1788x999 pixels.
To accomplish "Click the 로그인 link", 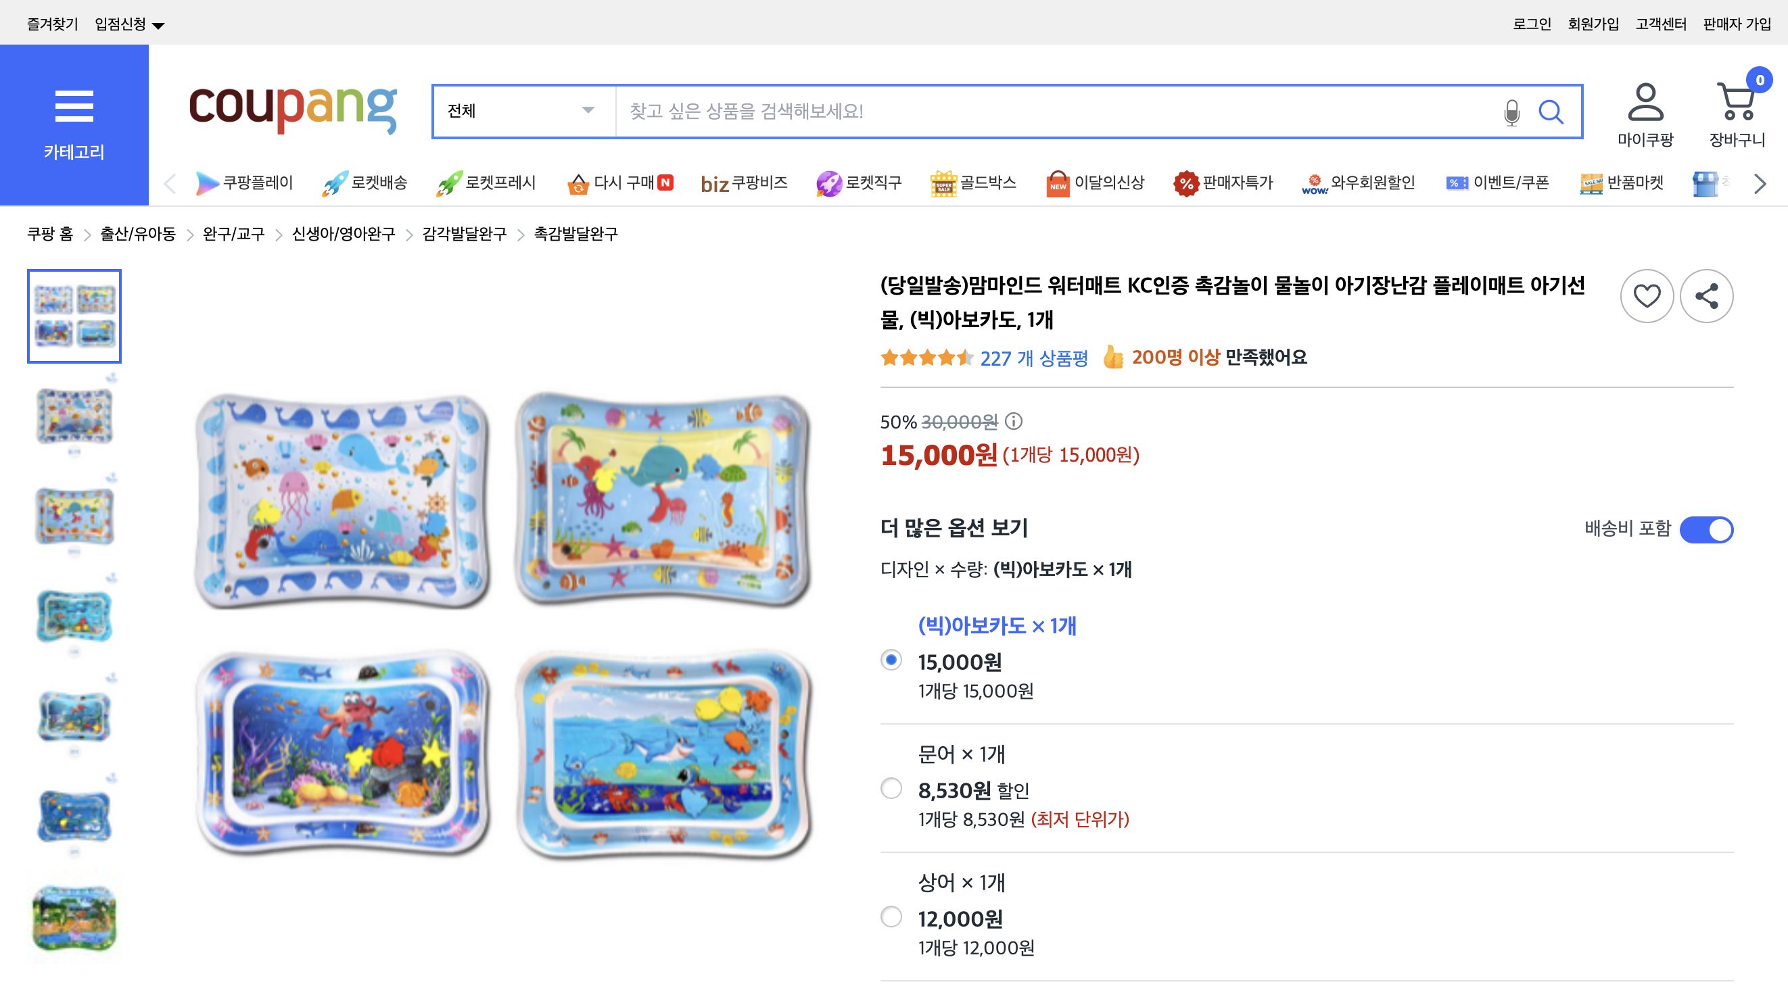I will pyautogui.click(x=1532, y=22).
